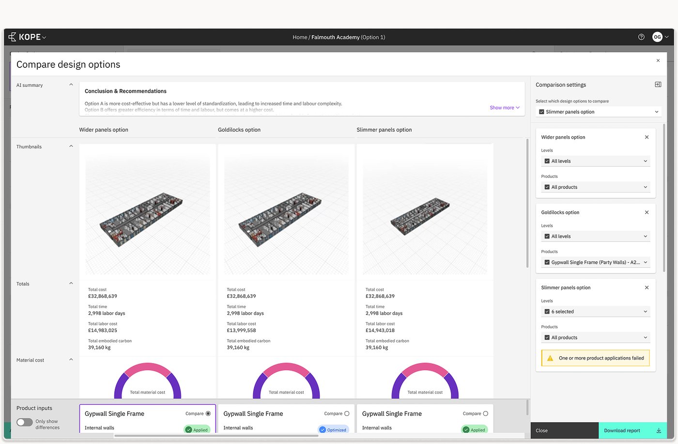Viewport: 678px width, 444px height.
Task: Click Goldilocks material cost donut chart
Action: (286, 381)
